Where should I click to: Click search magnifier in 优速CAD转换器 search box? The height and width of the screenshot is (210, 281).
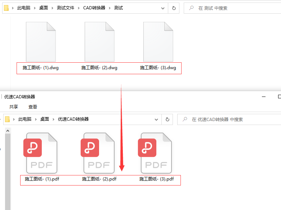tap(185, 119)
